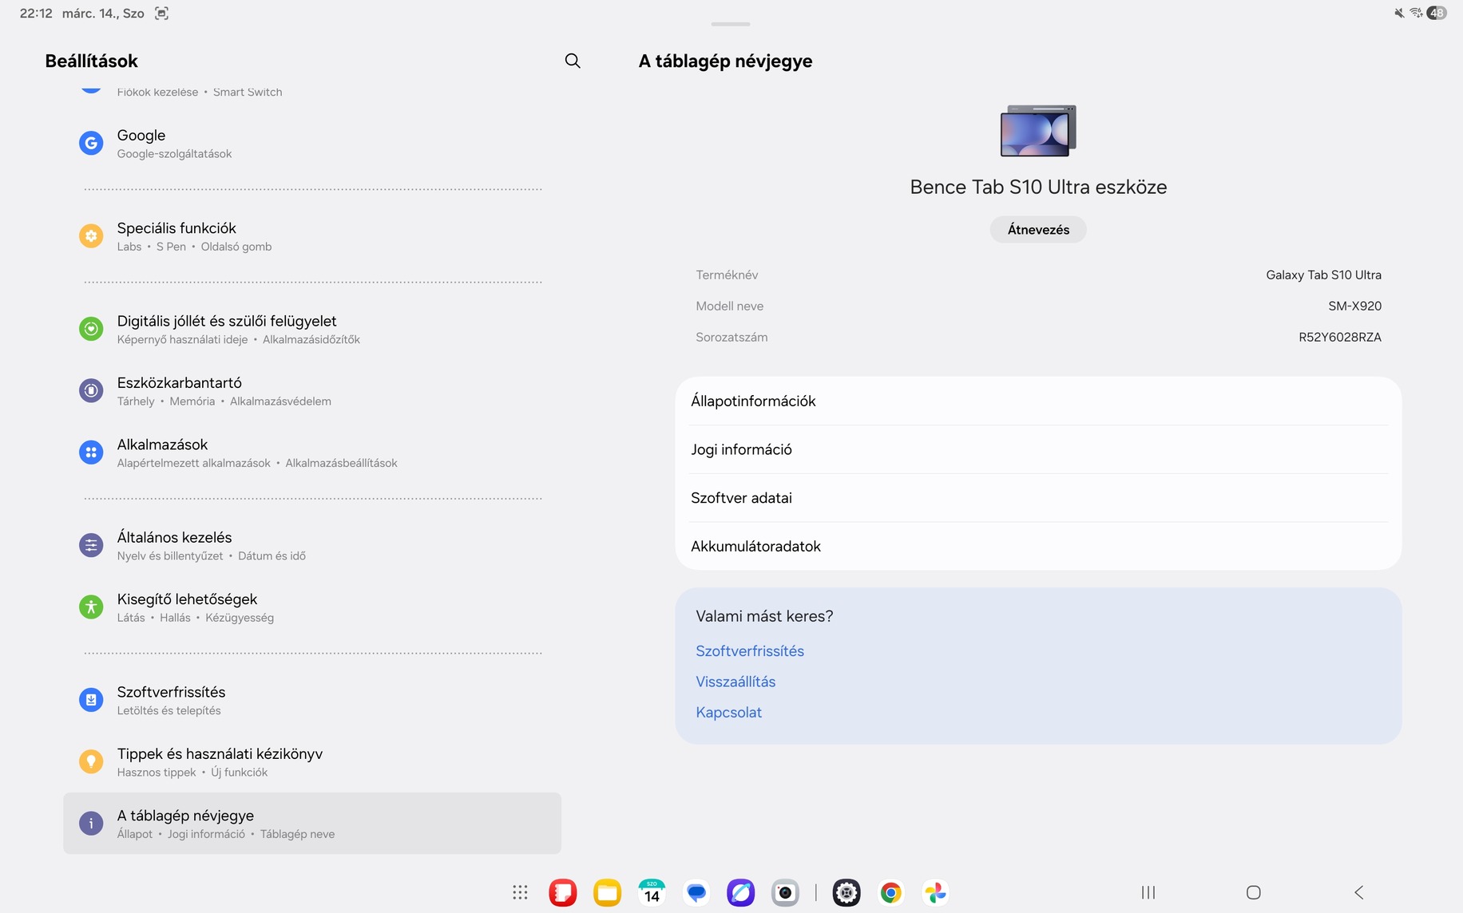Viewport: 1463px width, 913px height.
Task: Launch the red Samsung Notes app
Action: pyautogui.click(x=563, y=892)
